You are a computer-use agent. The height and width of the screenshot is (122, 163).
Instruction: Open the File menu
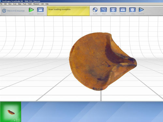(x=1, y=4)
